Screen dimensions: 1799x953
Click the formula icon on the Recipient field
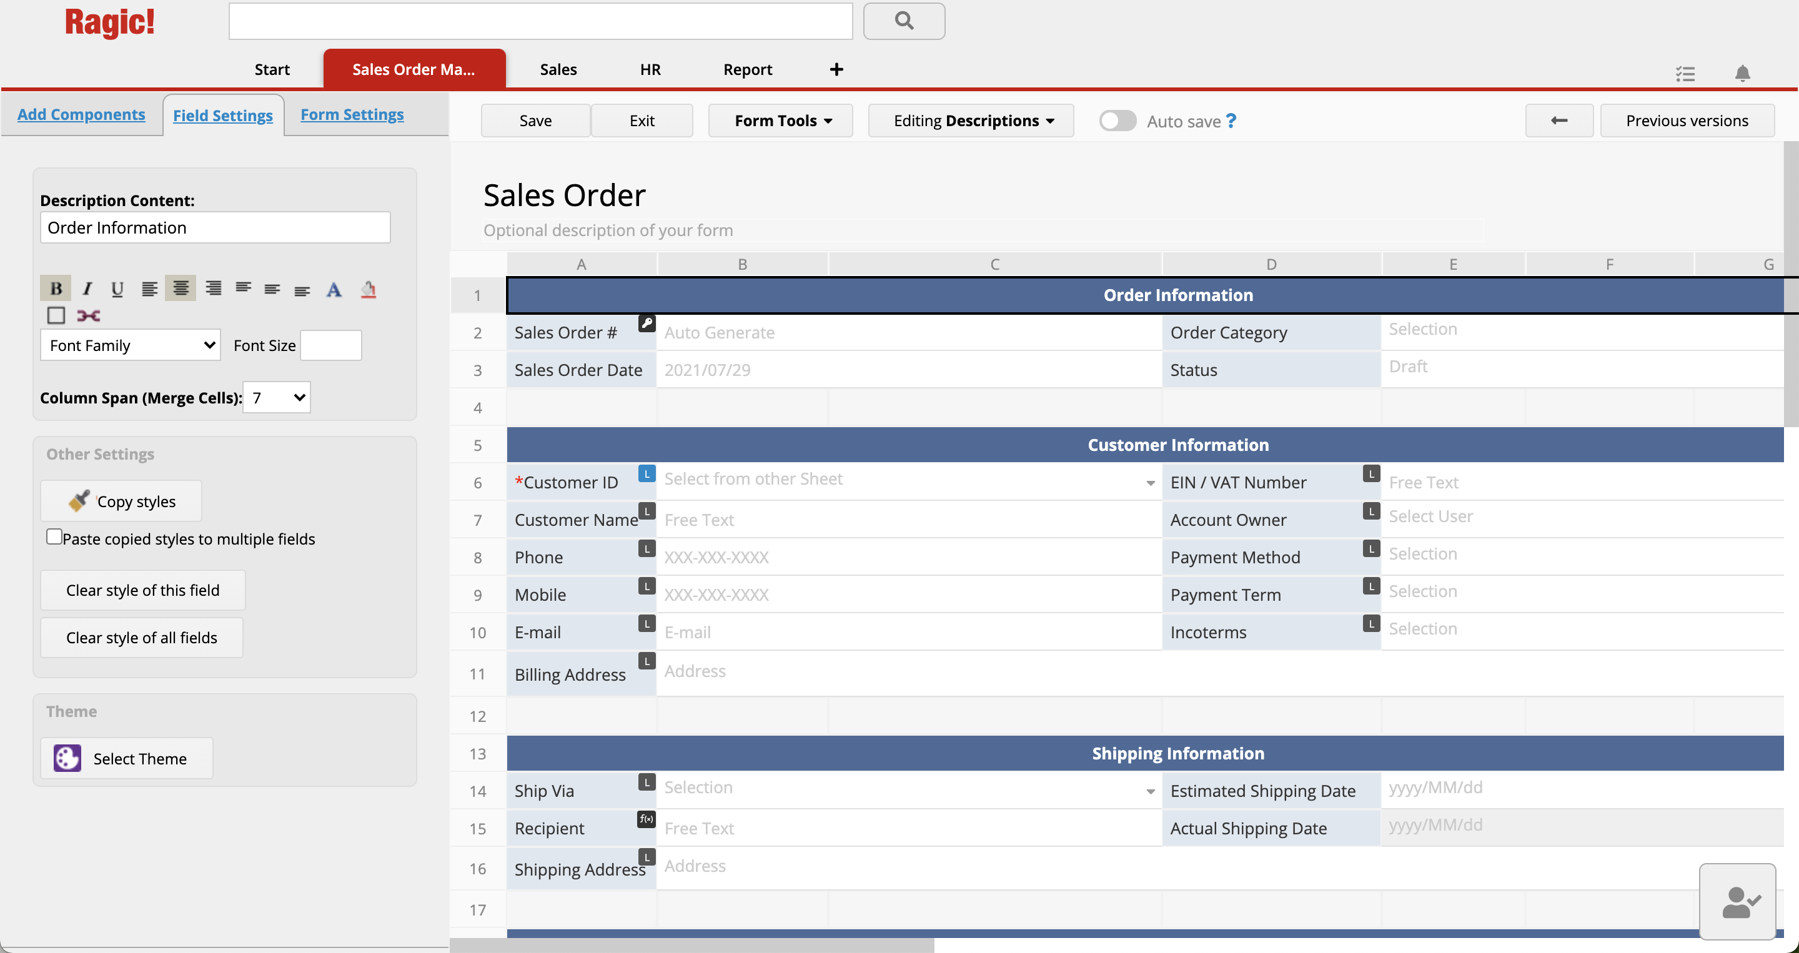646,819
